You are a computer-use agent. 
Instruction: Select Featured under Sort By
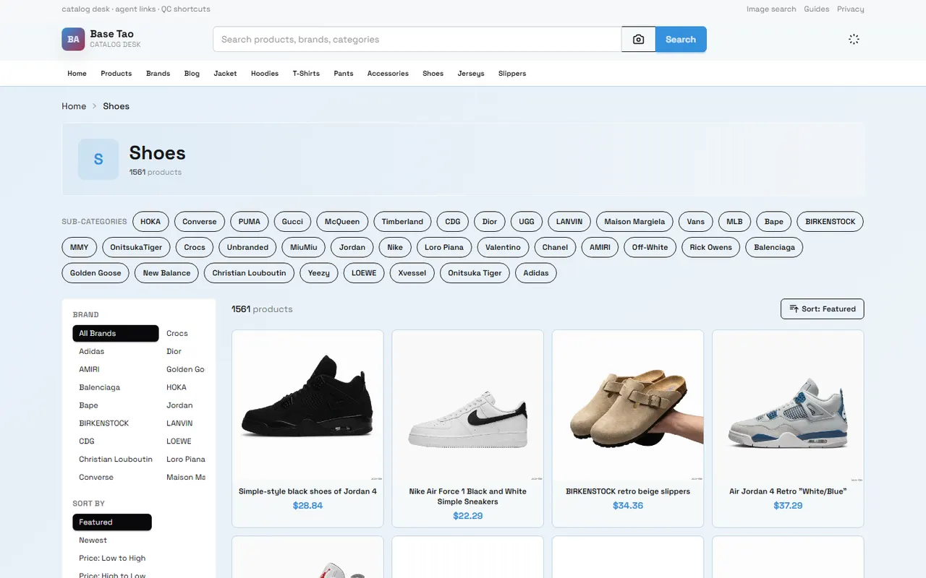coord(112,522)
